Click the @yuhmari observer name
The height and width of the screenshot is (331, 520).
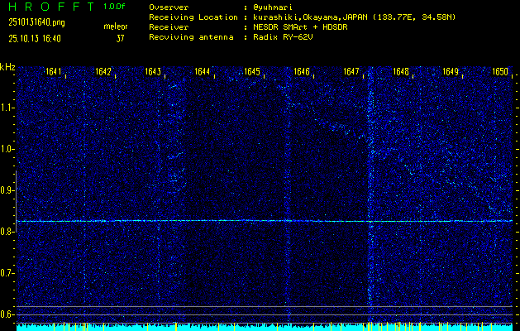click(274, 7)
